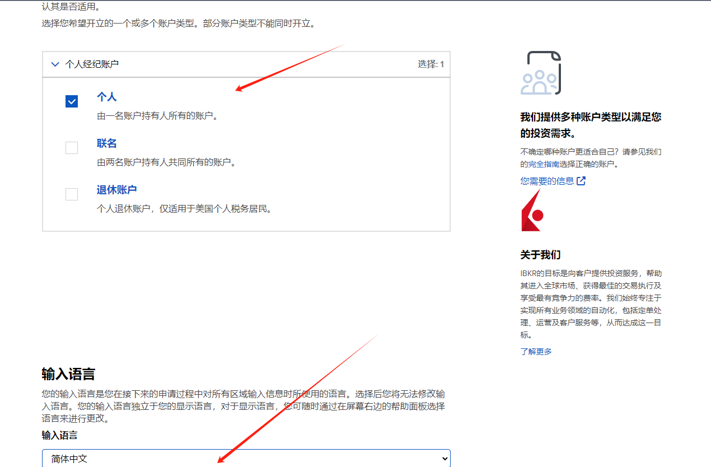Click the blue chevron next to 个人经纪账户
The width and height of the screenshot is (711, 467).
coord(55,64)
